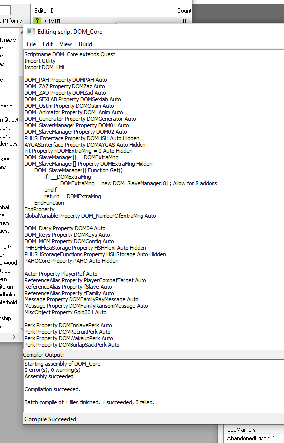
Task: Click the 'Perk Property DOMWakeupPerk Auto' line
Action: point(69,339)
